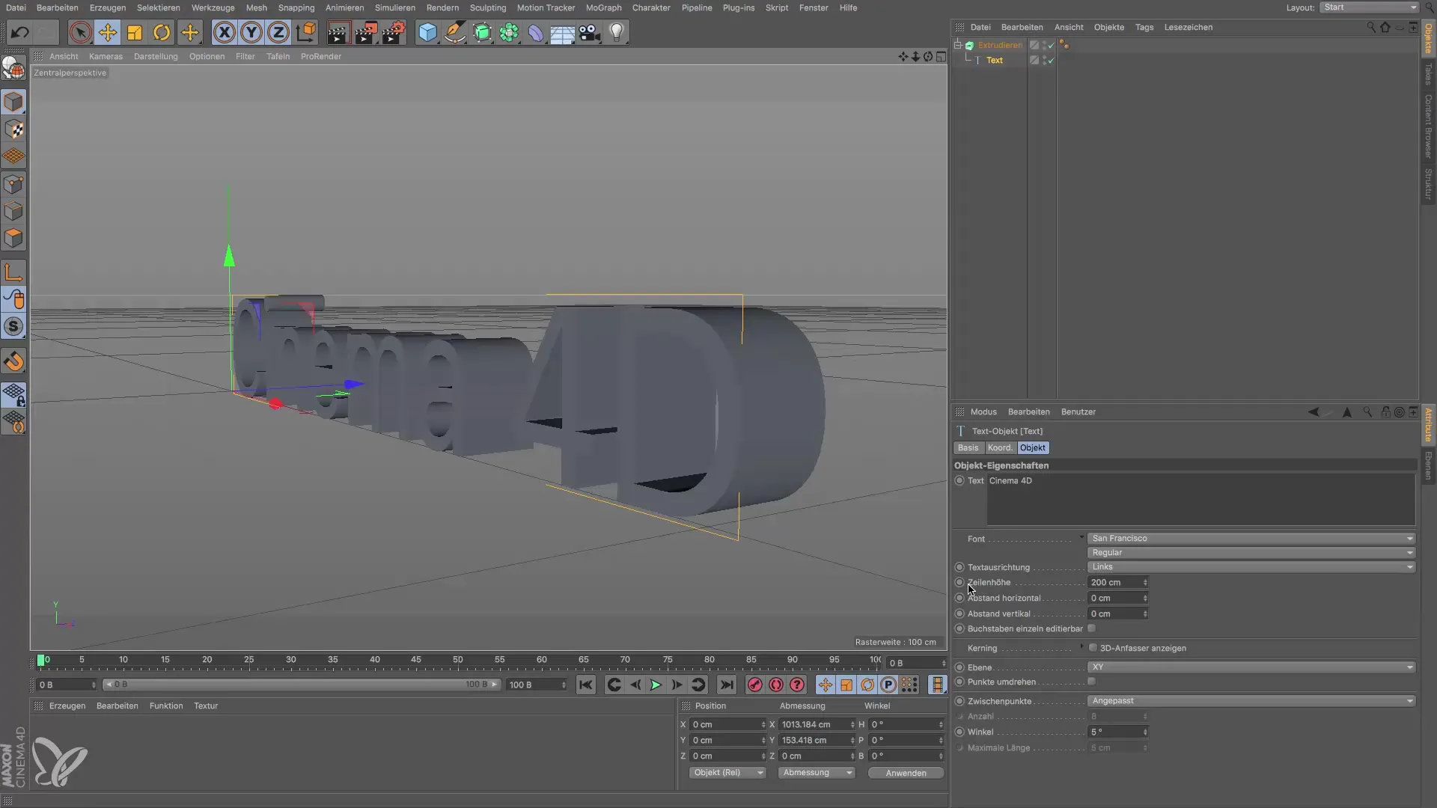Click the autokeying button

pos(776,685)
